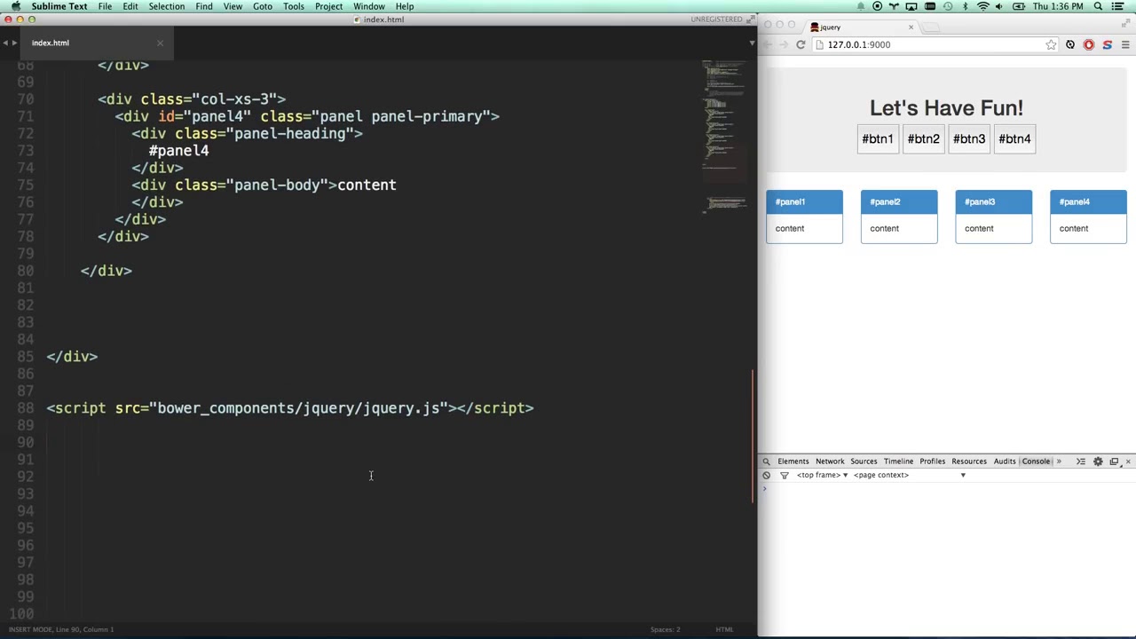Open the View menu
The image size is (1136, 639).
[233, 6]
